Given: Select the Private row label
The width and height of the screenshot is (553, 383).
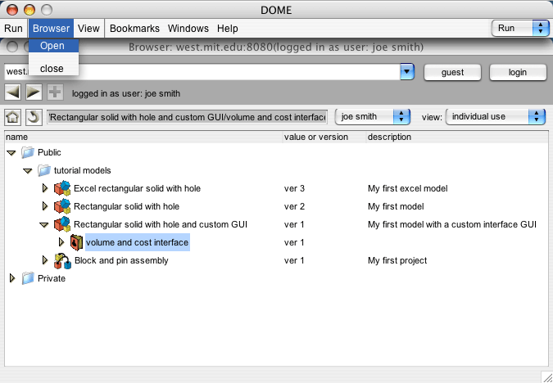Looking at the screenshot, I should [52, 278].
